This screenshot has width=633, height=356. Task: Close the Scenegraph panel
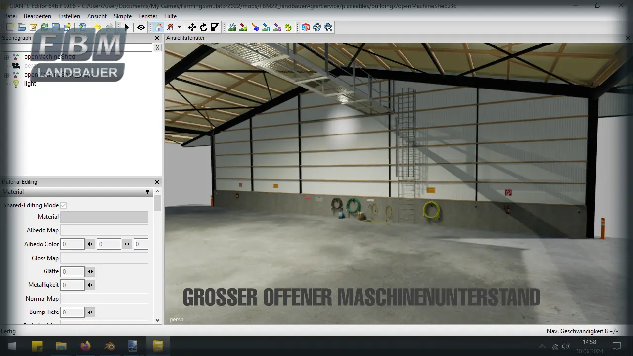(x=157, y=38)
